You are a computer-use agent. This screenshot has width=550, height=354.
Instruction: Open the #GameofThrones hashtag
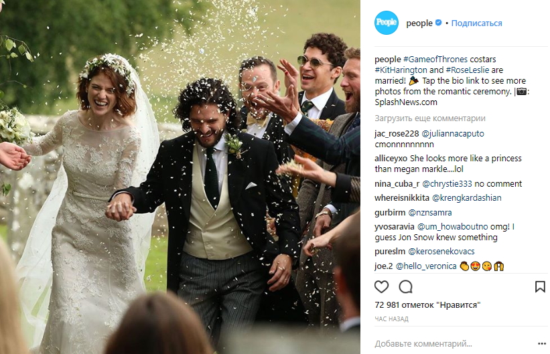435,60
